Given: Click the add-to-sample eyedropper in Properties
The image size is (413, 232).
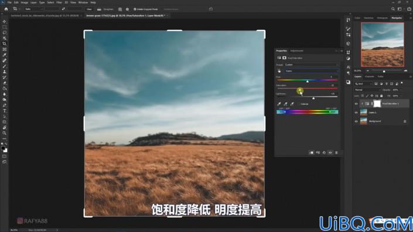Looking at the screenshot, I should pyautogui.click(x=285, y=104).
